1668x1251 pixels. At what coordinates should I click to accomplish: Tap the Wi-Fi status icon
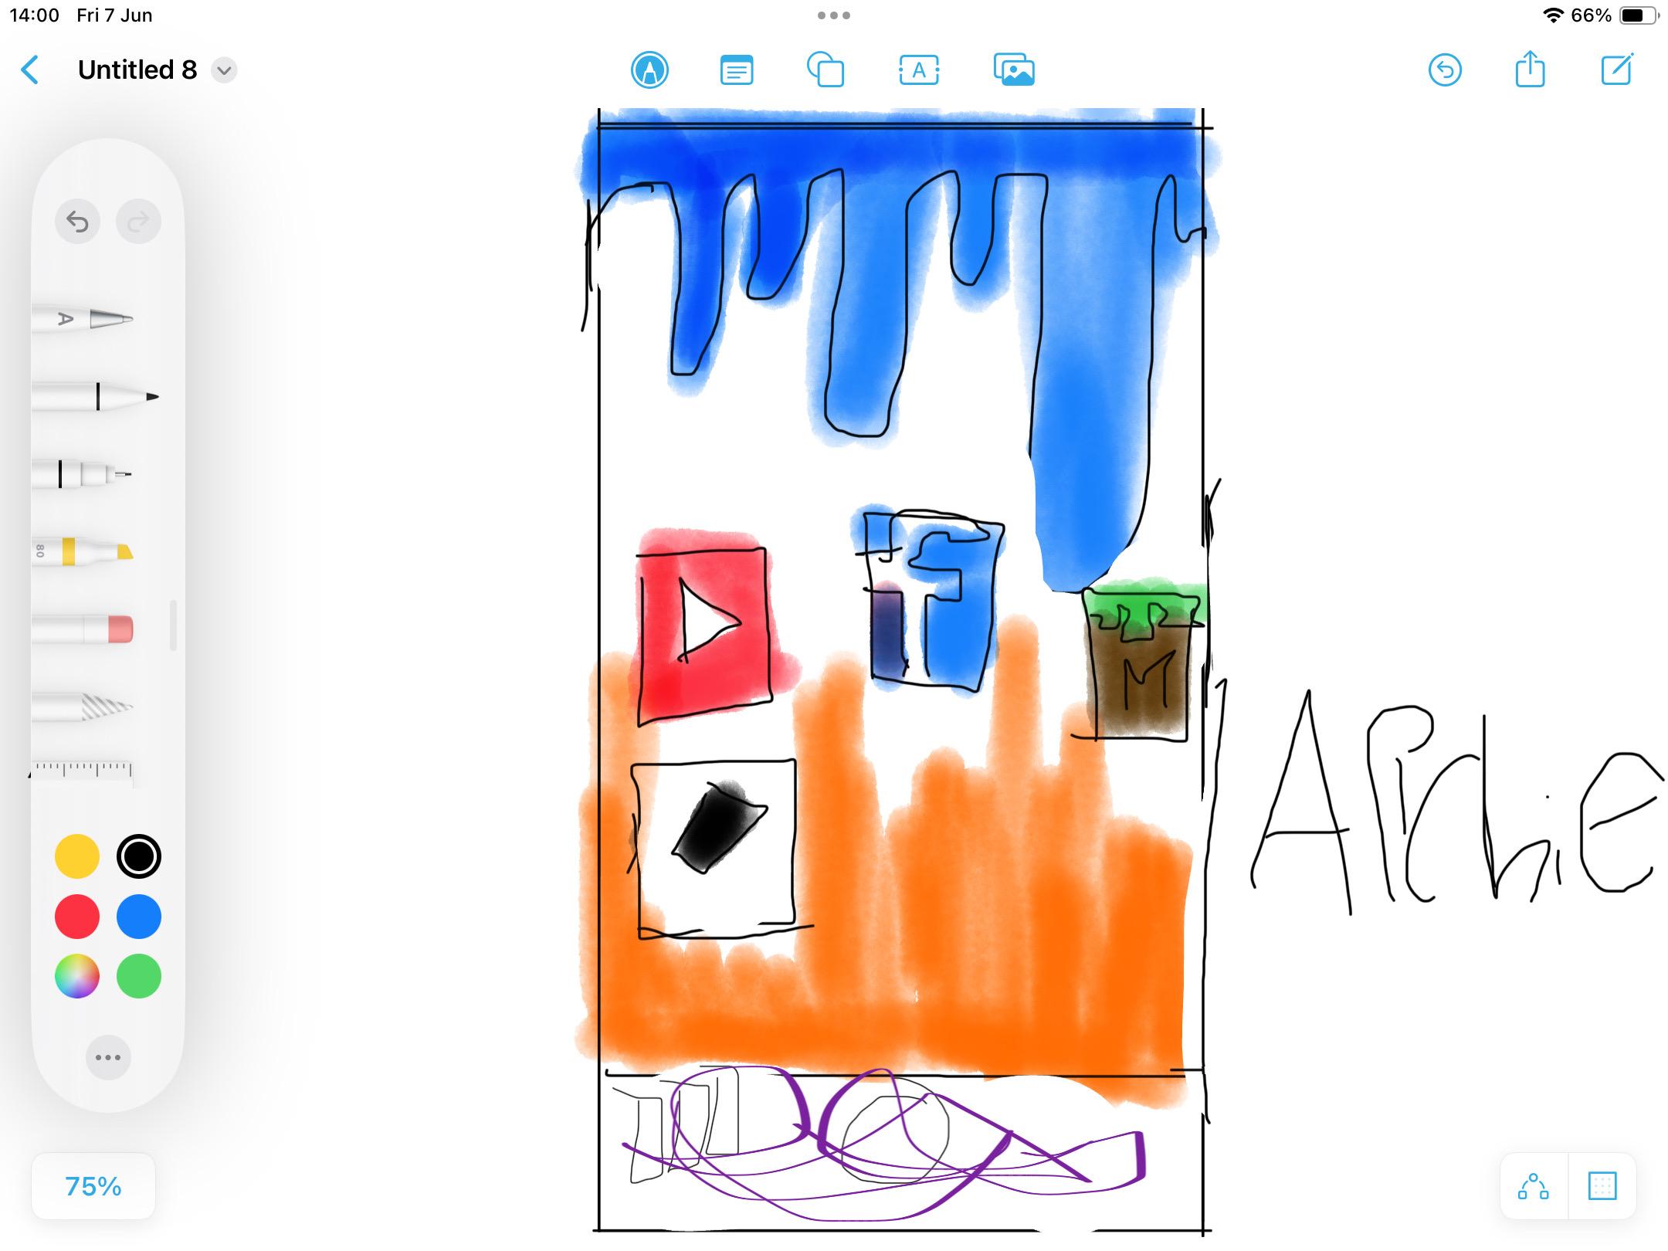(1553, 15)
